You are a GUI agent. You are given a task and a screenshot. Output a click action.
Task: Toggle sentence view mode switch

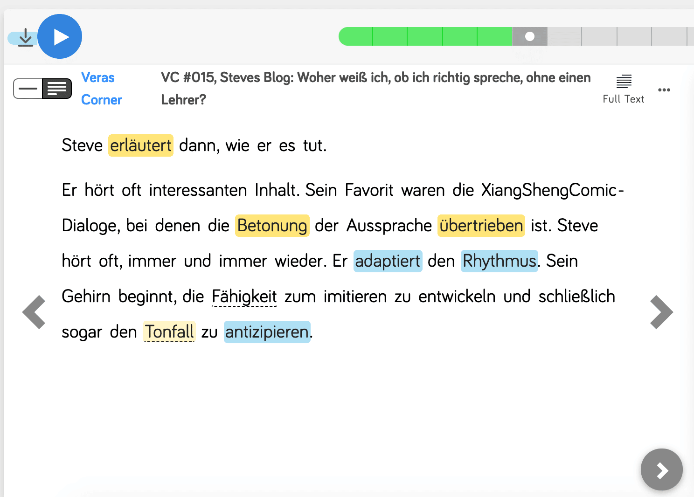[x=42, y=89]
